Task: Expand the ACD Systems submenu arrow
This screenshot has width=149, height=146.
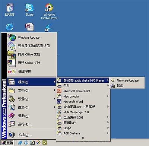Action: click(x=108, y=133)
